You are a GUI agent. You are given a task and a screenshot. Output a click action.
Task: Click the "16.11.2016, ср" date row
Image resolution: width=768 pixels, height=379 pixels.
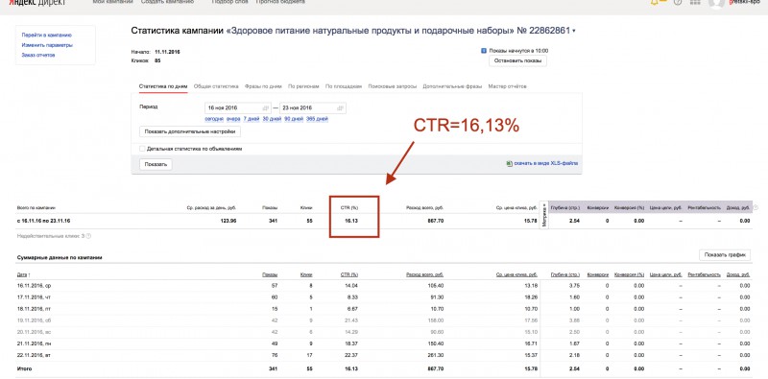pyautogui.click(x=34, y=286)
